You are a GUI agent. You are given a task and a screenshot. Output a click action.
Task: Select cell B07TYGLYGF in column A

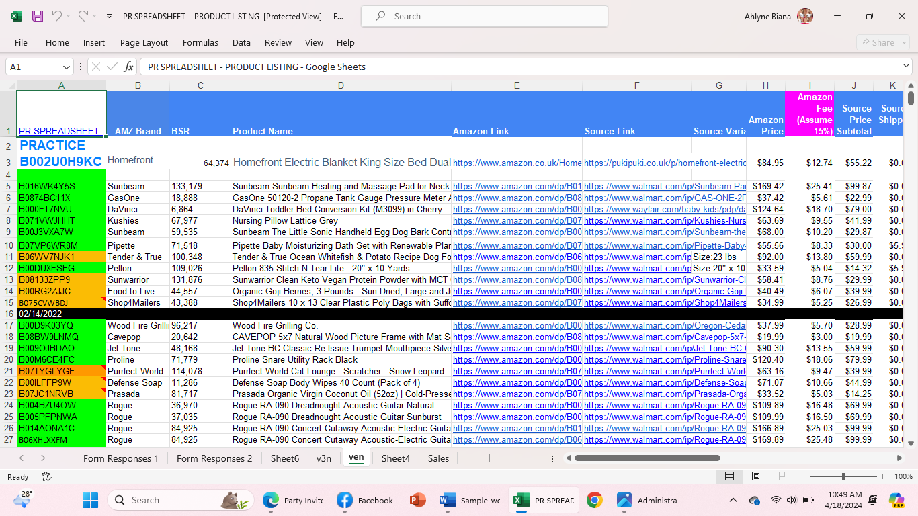(x=61, y=371)
